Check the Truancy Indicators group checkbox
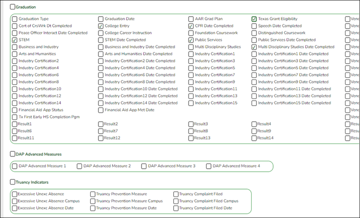Viewport: 360px width, 218px height. pyautogui.click(x=13, y=182)
